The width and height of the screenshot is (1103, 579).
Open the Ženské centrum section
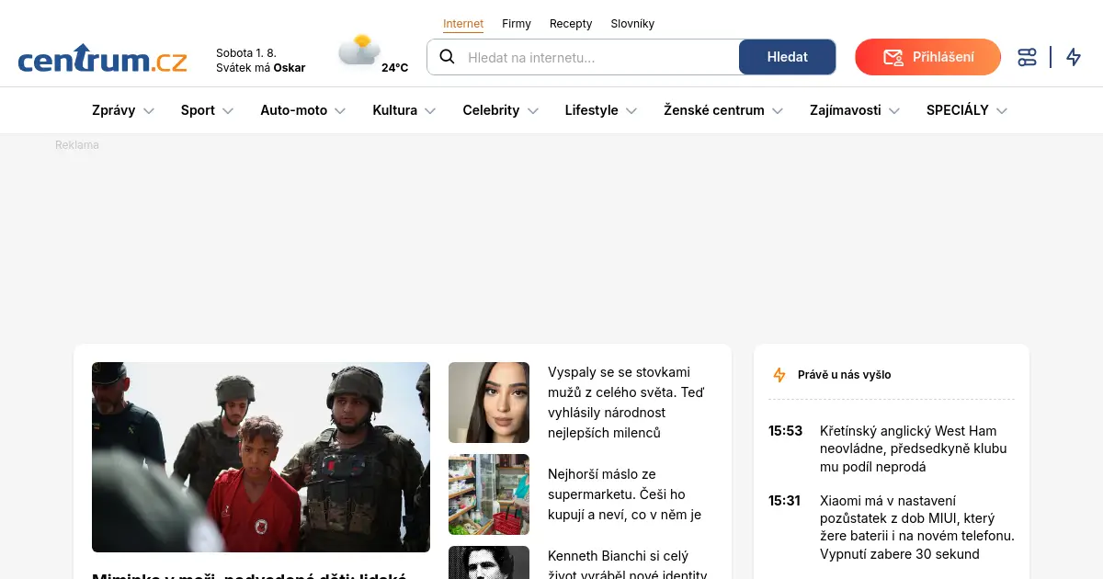point(714,110)
